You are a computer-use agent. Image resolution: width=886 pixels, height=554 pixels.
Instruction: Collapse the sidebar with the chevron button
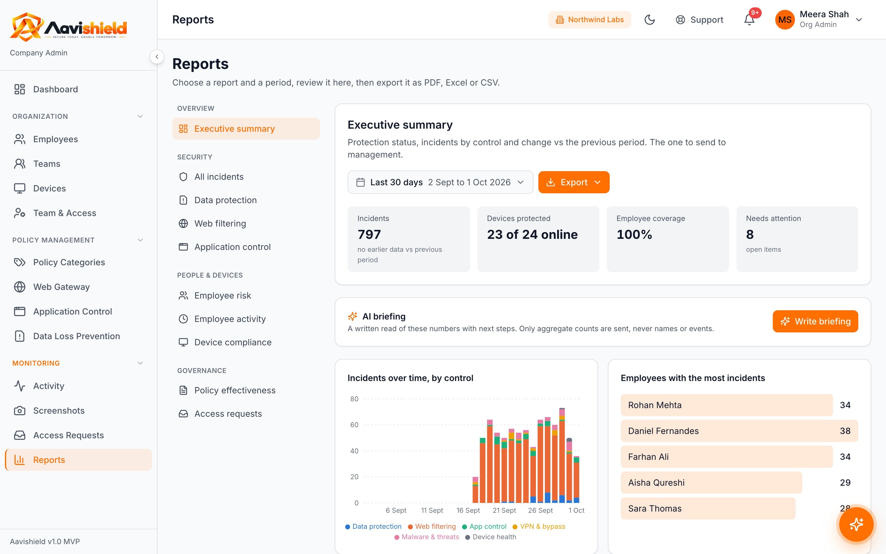coord(157,56)
